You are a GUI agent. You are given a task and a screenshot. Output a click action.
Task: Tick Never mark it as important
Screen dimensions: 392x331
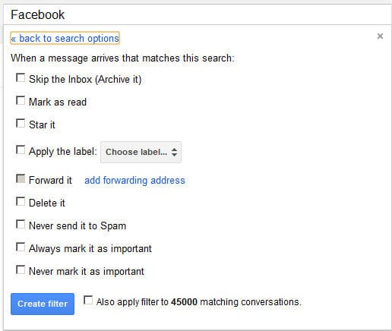21,270
